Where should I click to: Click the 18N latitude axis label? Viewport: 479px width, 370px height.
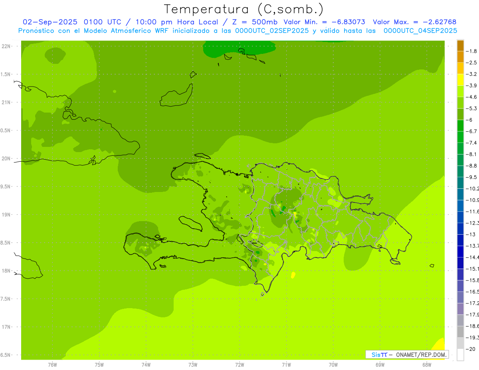coord(6,271)
